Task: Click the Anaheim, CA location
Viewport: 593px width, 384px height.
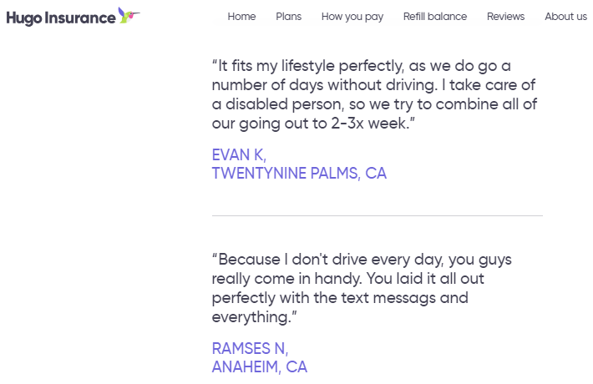Action: [x=259, y=367]
